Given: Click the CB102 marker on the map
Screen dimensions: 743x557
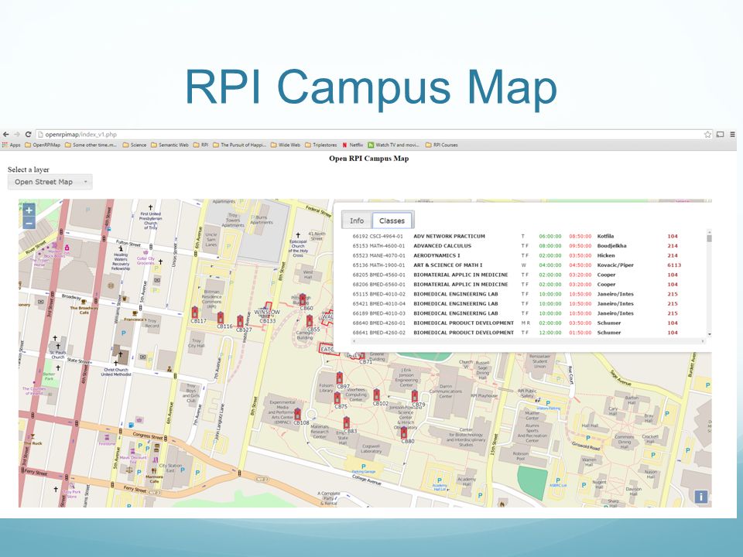Looking at the screenshot, I should click(x=376, y=395).
